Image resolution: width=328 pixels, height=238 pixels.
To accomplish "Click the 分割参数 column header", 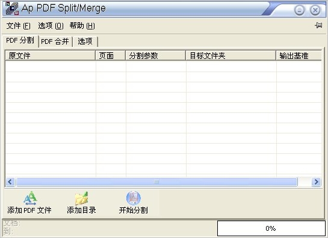I will (x=156, y=55).
